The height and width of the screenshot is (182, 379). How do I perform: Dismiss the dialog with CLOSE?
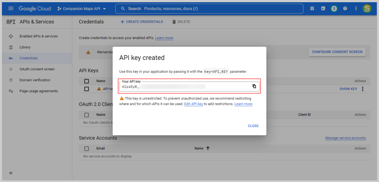pos(253,126)
